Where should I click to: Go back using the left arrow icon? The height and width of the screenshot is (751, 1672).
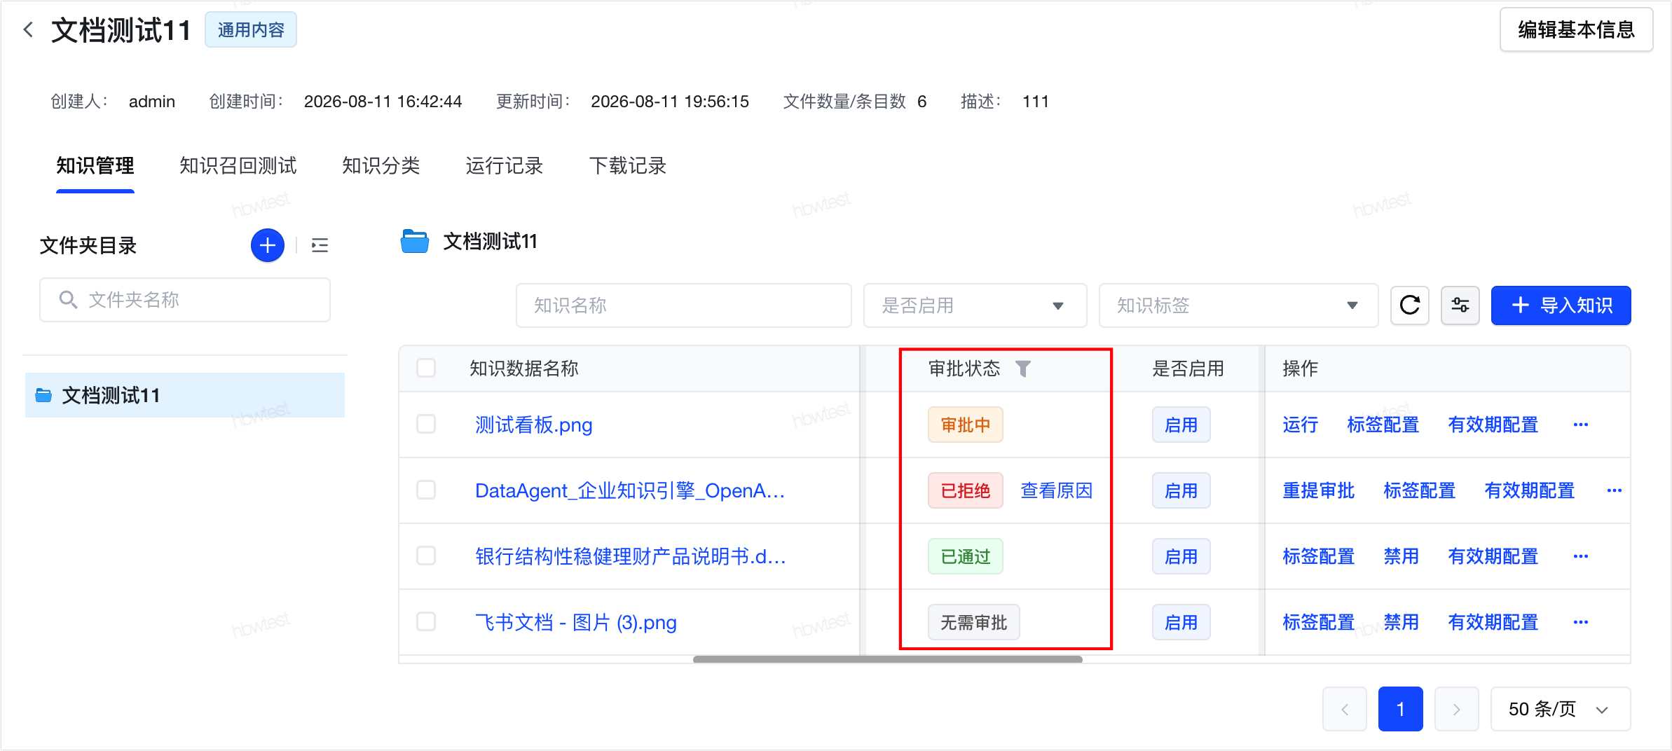pos(28,30)
